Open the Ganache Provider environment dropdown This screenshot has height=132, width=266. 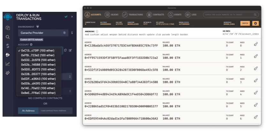(x=43, y=33)
